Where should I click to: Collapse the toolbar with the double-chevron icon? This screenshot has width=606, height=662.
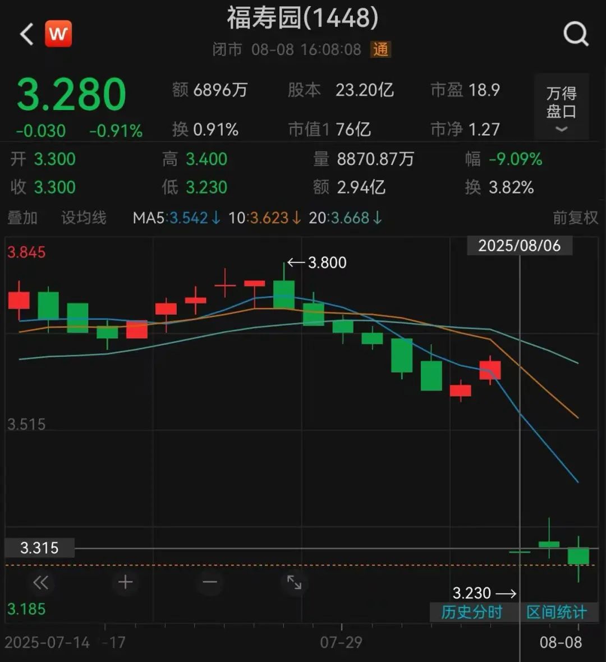click(40, 582)
